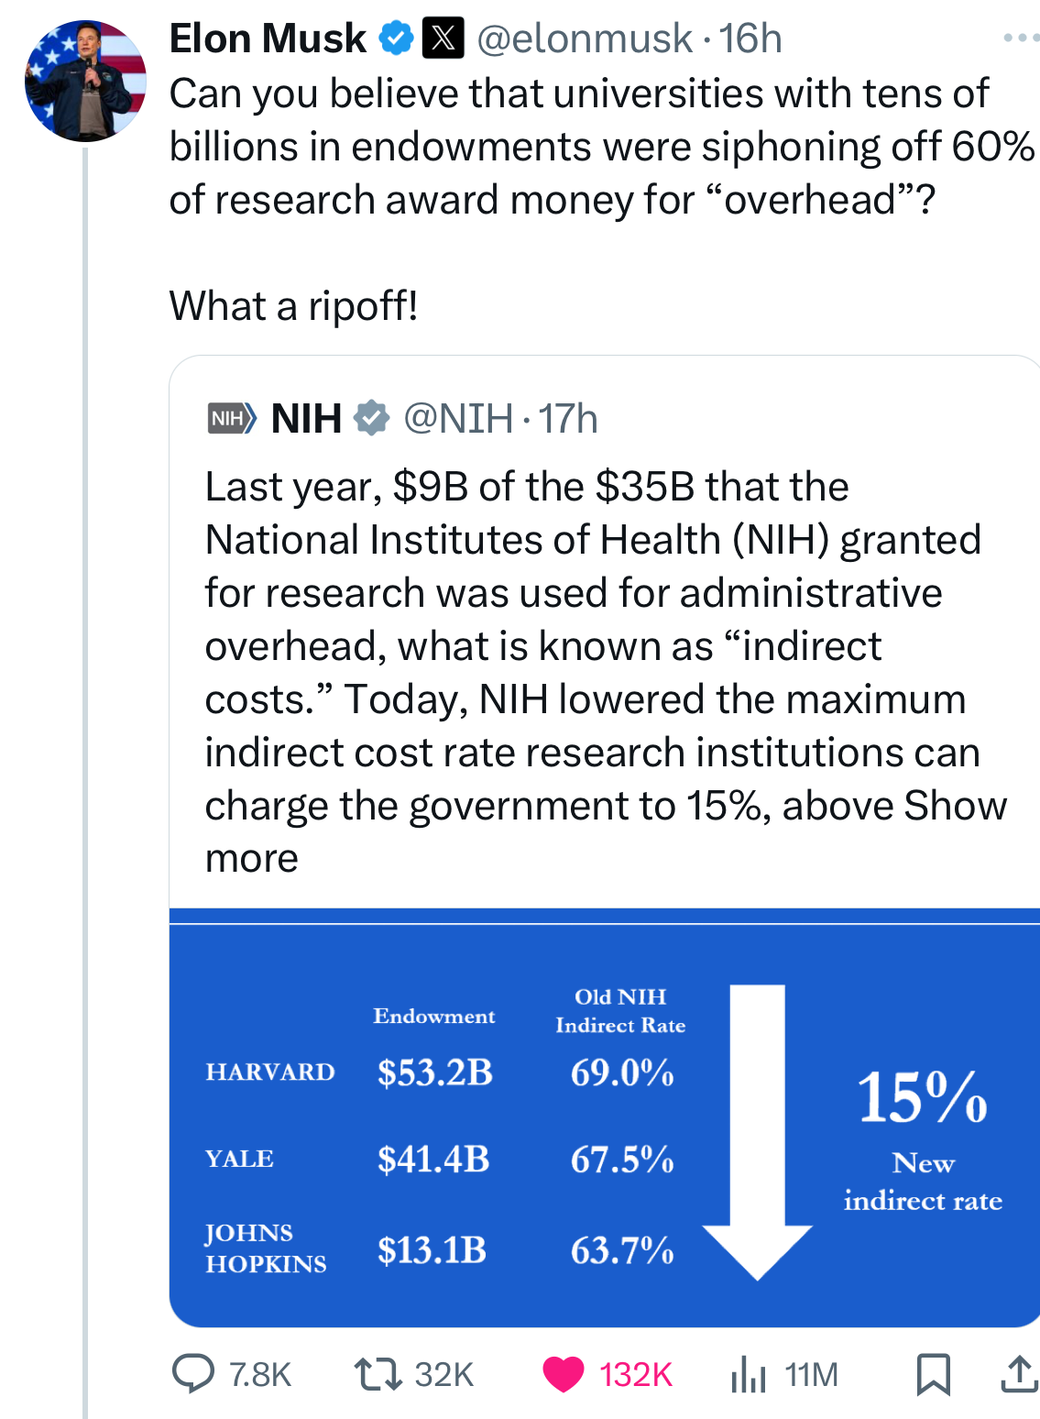Viewport: 1040px width, 1419px height.
Task: Repost this tweet via retweet icon
Action: tap(378, 1374)
